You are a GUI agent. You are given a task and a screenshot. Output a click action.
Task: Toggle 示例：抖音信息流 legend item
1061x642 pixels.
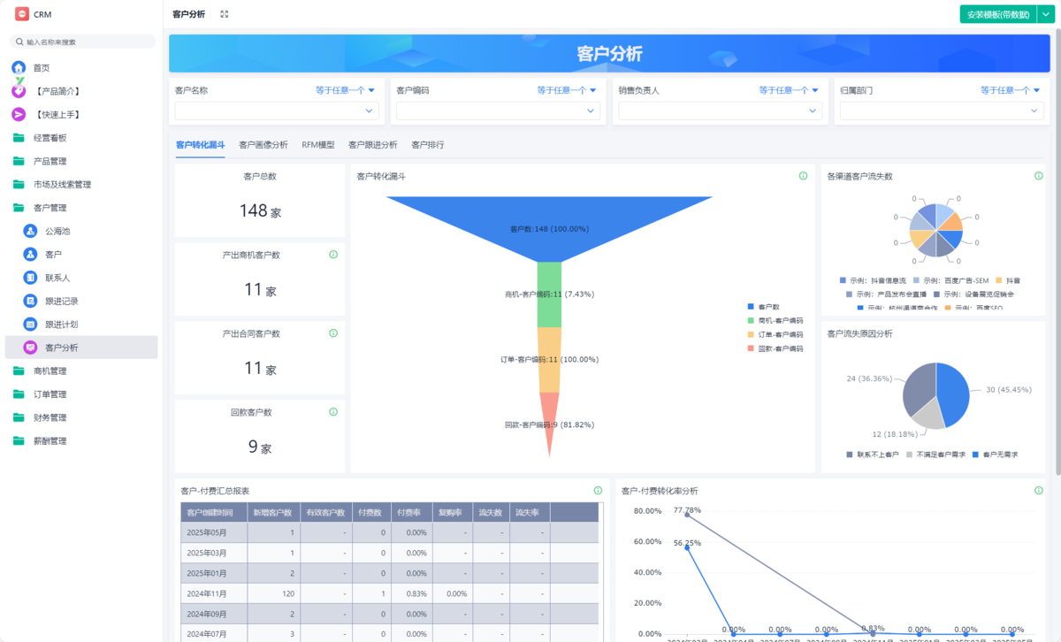click(x=873, y=280)
